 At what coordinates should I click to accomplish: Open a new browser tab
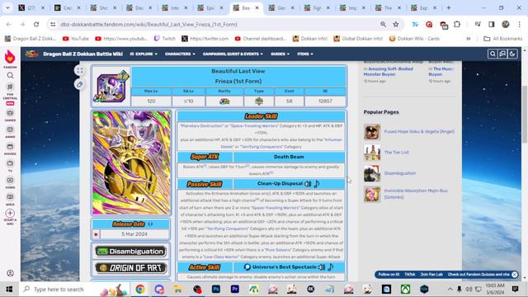[x=449, y=7]
